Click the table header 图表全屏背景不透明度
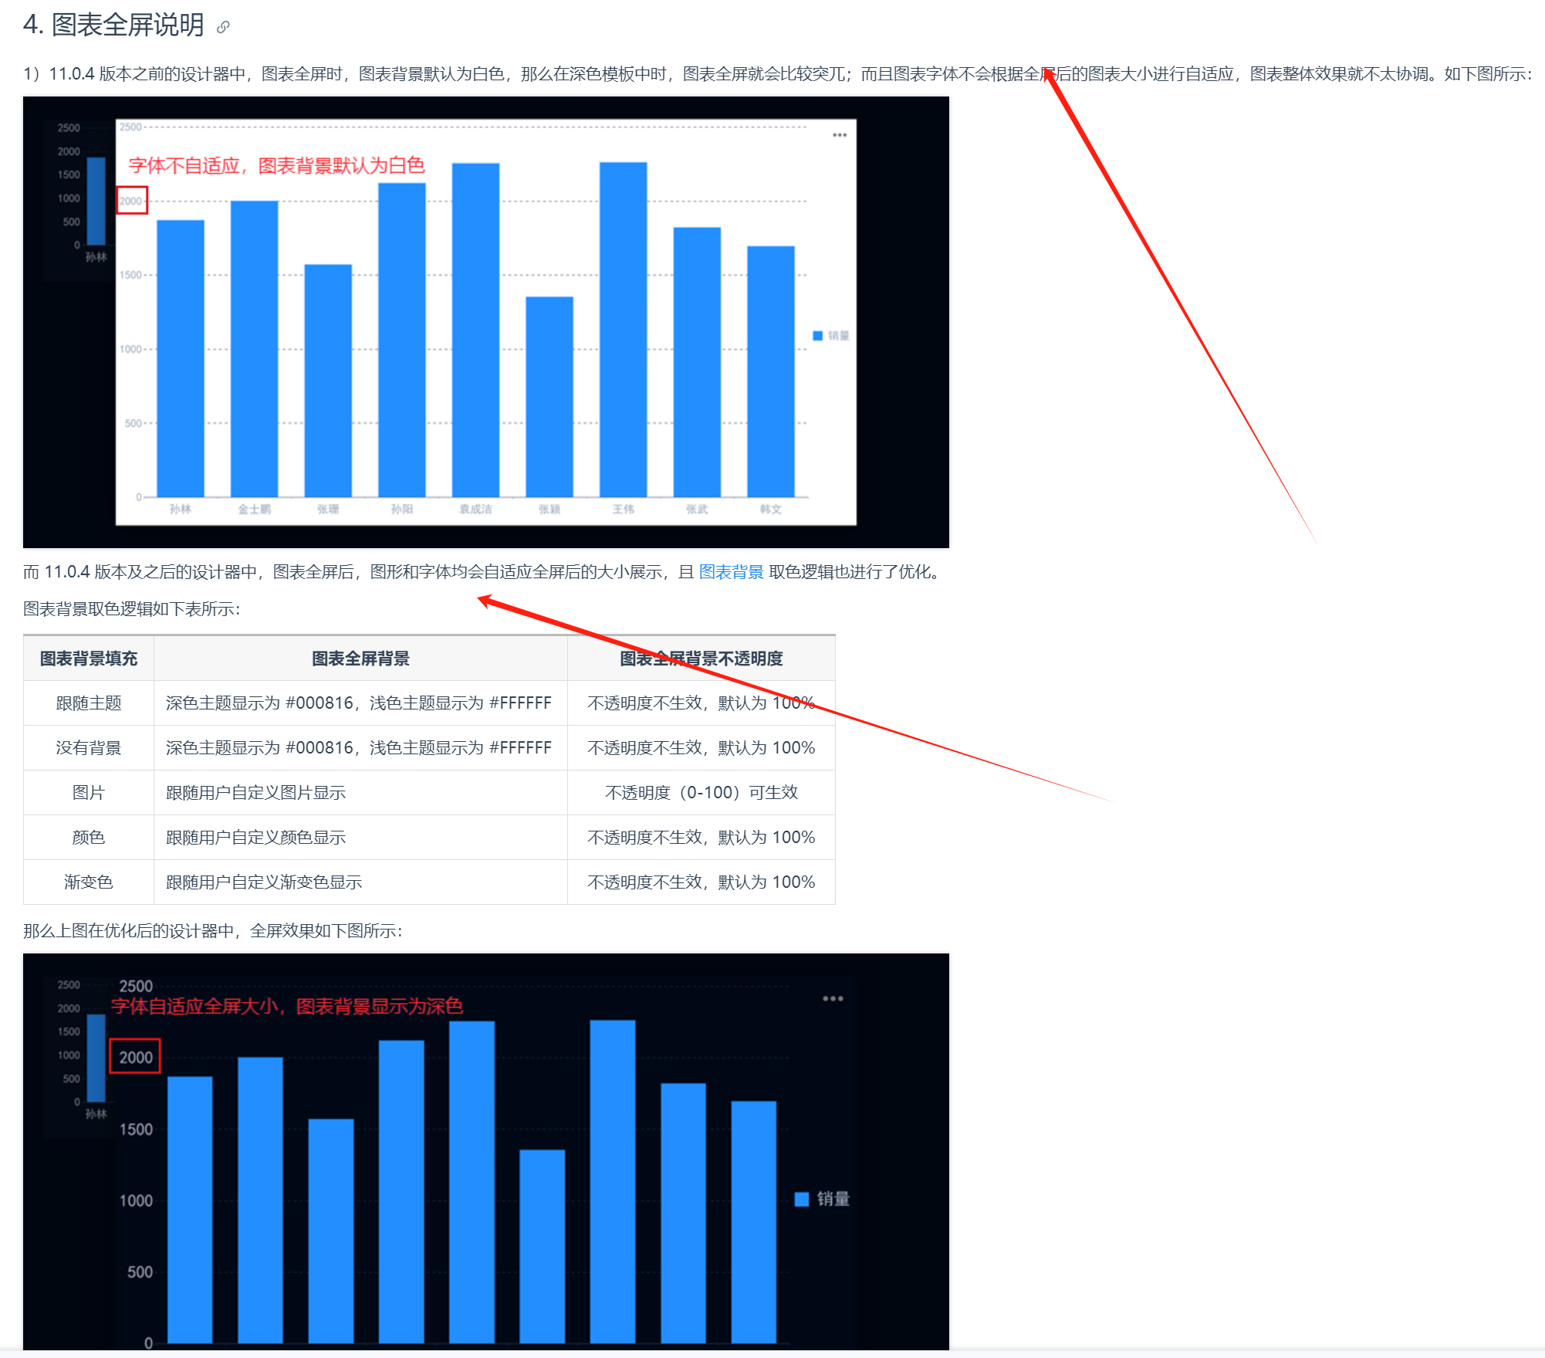The width and height of the screenshot is (1545, 1358). 702,659
